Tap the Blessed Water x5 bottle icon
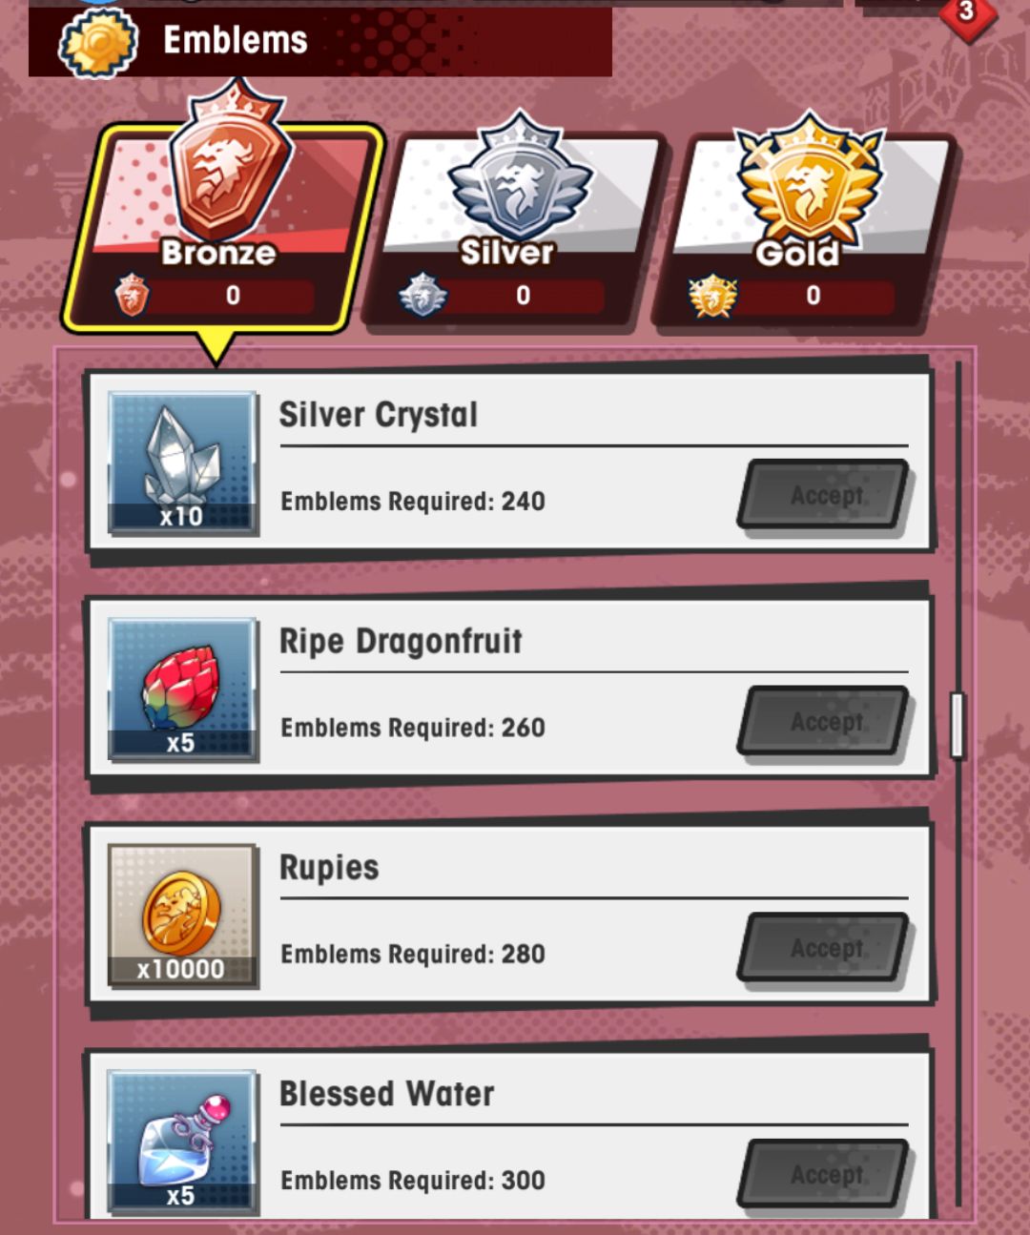1030x1235 pixels. (182, 1142)
